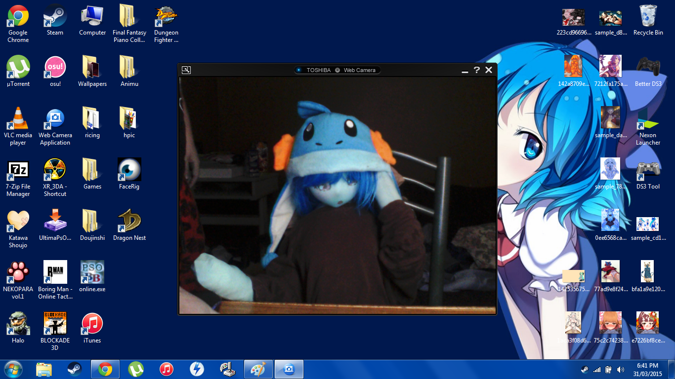Select the TOSHIBA radio option
The image size is (675, 379).
(x=299, y=70)
